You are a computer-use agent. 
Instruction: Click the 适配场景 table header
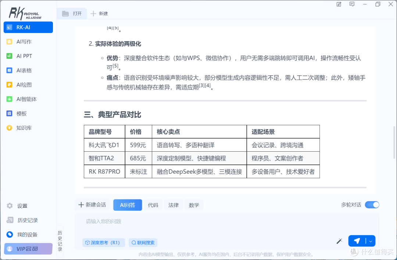283,132
